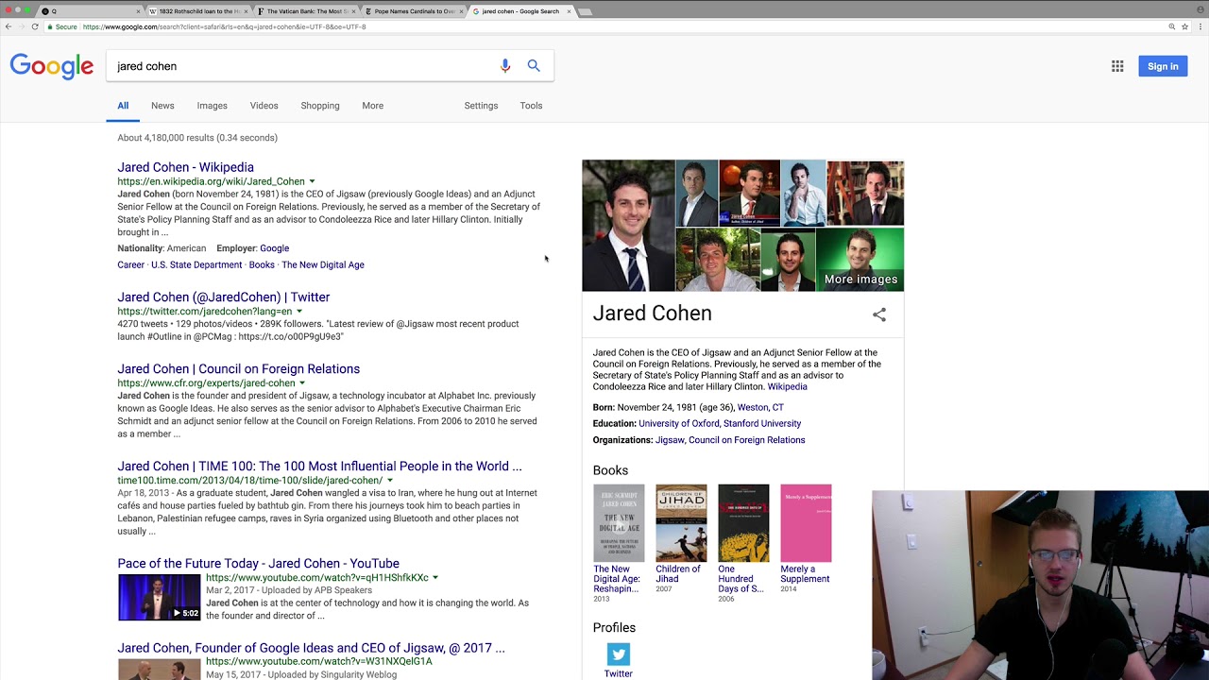
Task: Open Jared Cohen - Wikipedia result
Action: pos(185,167)
